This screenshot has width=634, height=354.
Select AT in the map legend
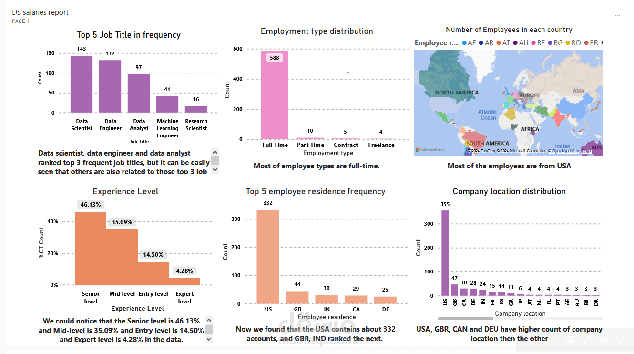[503, 43]
